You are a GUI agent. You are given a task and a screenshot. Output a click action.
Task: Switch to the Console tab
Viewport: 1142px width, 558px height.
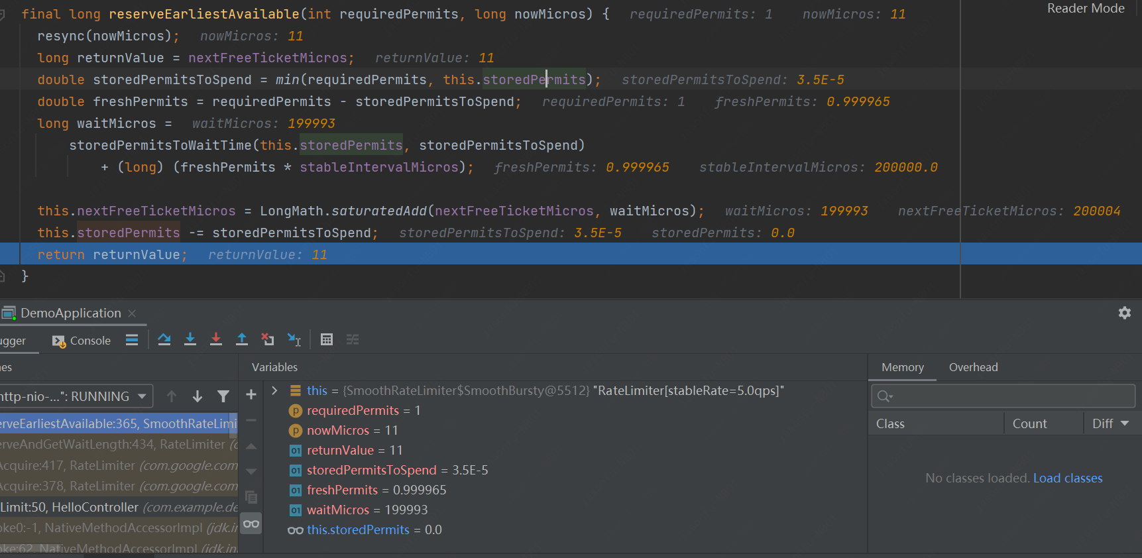coord(82,341)
